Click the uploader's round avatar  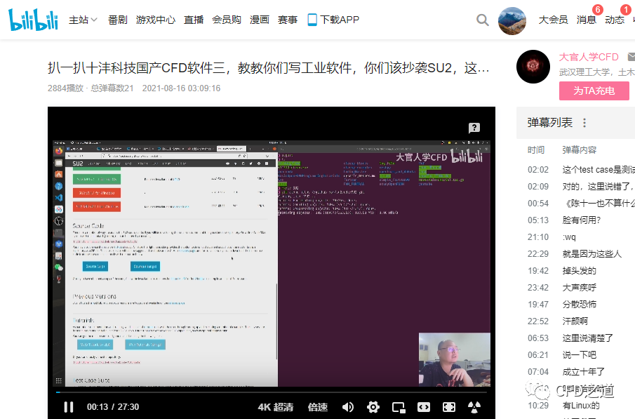point(533,67)
